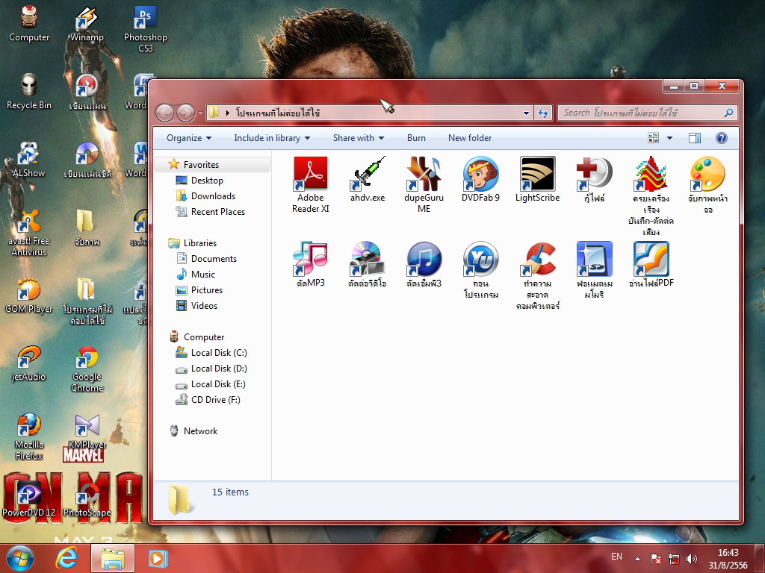Select the Winamp desktop icon
Viewport: 765px width, 573px height.
pos(87,25)
